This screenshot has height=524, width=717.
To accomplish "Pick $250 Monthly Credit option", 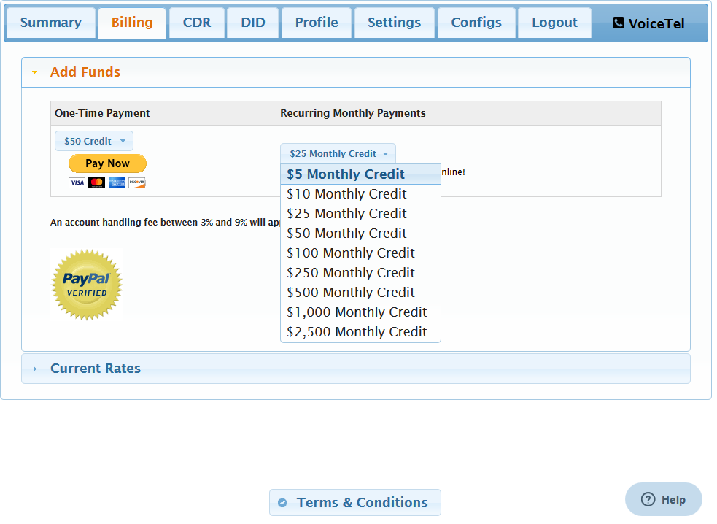I will pyautogui.click(x=360, y=273).
